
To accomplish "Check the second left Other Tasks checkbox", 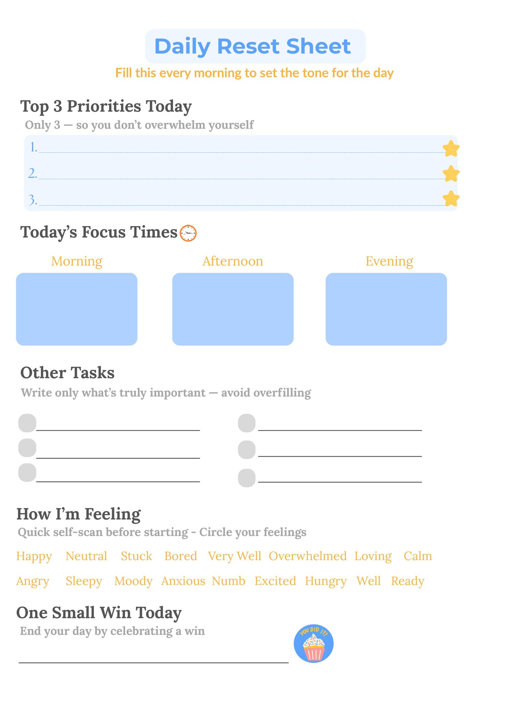I will 27,448.
